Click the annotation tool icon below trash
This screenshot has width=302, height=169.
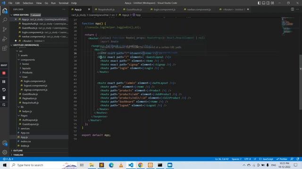[x=4, y=105]
